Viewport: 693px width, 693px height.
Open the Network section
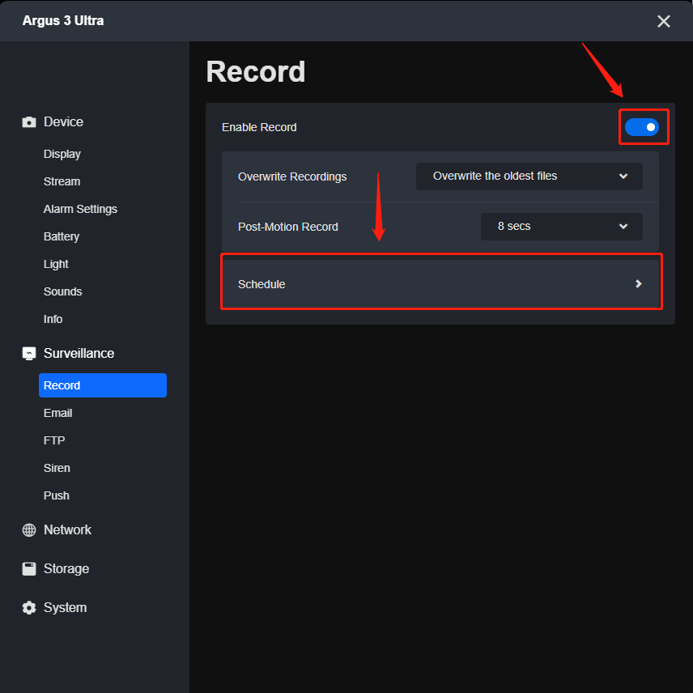tap(67, 529)
